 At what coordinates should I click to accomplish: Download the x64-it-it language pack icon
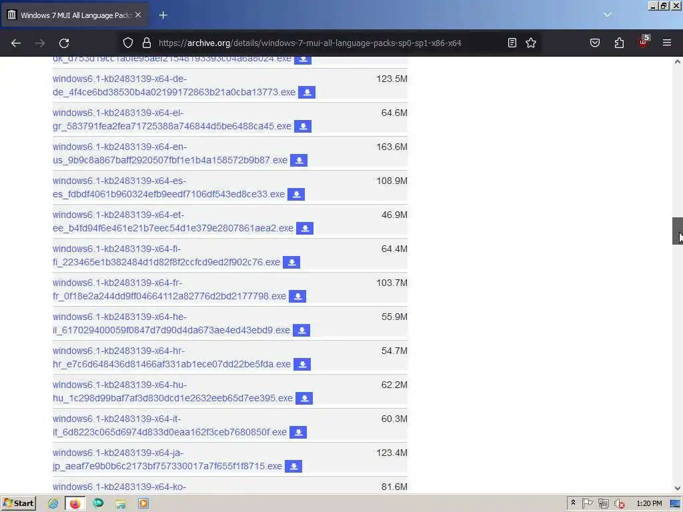click(298, 432)
